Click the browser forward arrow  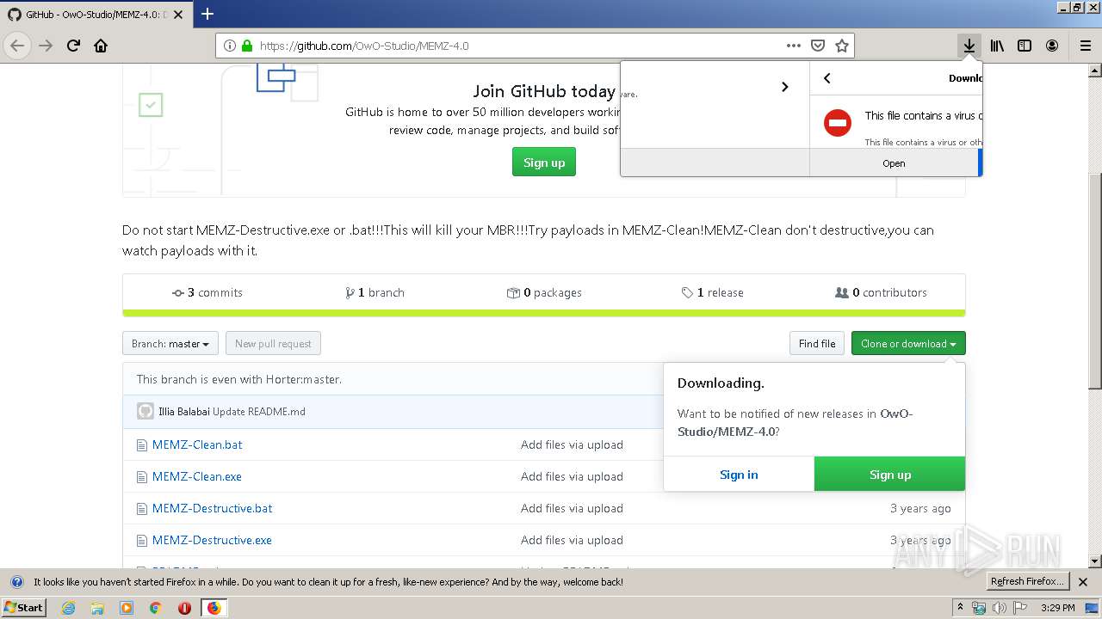(46, 46)
